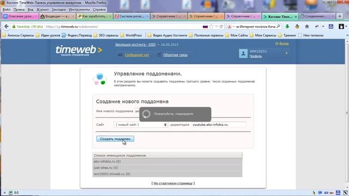The width and height of the screenshot is (349, 196).
Task: Switch to the Соединение tab
Action: click(317, 16)
